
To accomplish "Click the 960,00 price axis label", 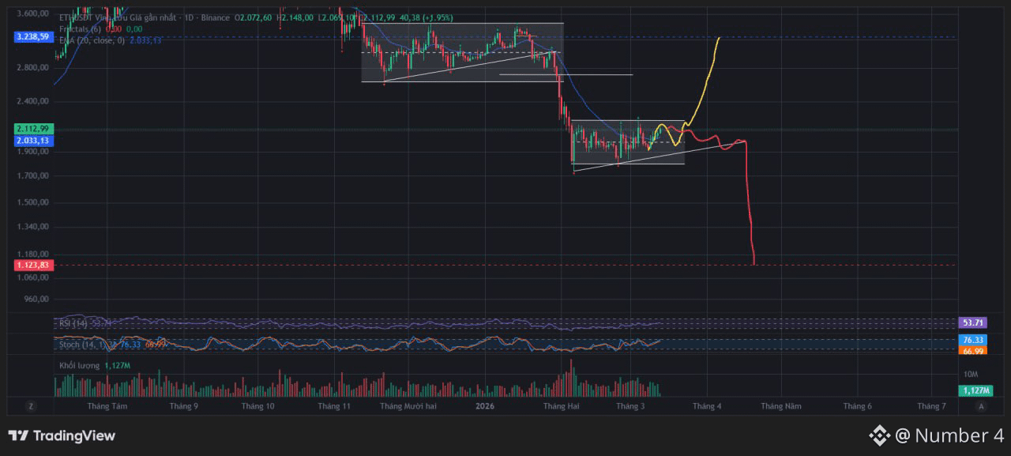I will tap(36, 300).
